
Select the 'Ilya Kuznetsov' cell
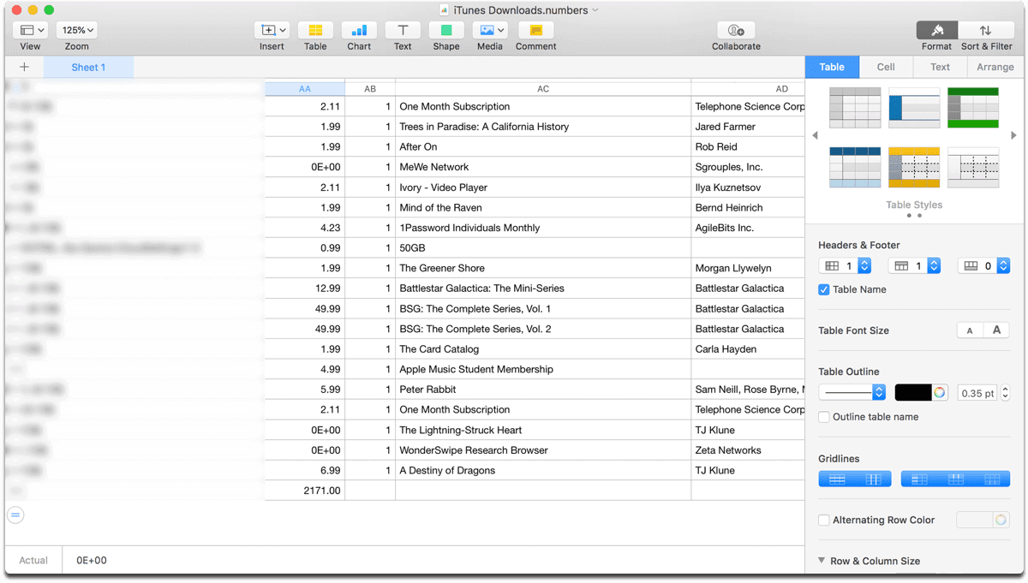(x=749, y=187)
